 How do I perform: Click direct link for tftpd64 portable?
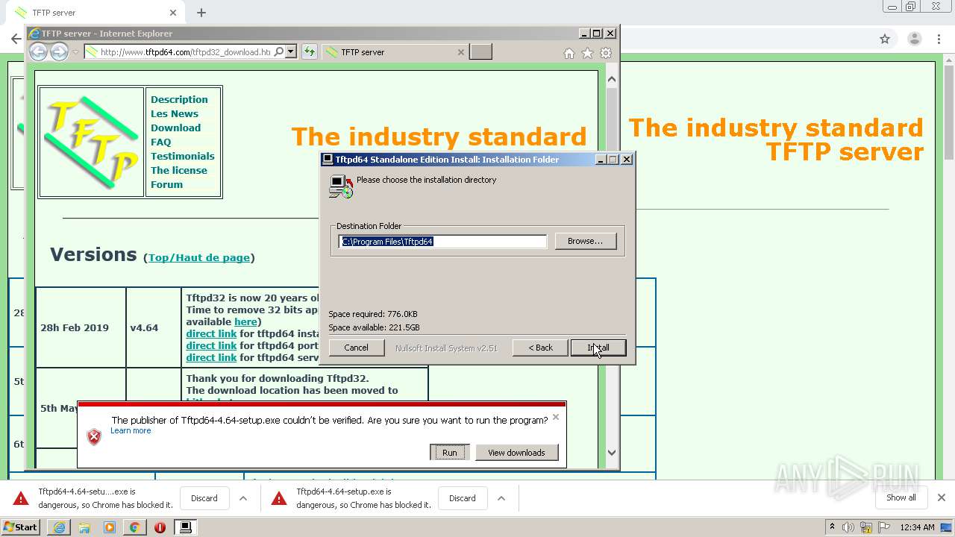coord(211,345)
